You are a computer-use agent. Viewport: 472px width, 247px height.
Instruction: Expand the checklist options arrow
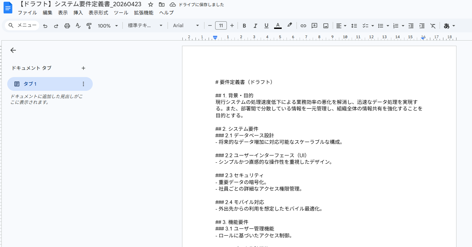click(x=373, y=26)
